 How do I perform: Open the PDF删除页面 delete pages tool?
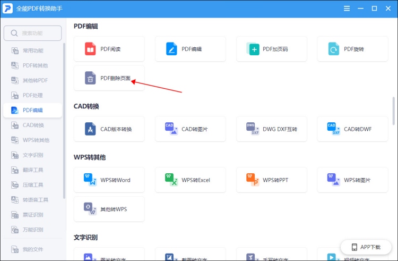109,78
